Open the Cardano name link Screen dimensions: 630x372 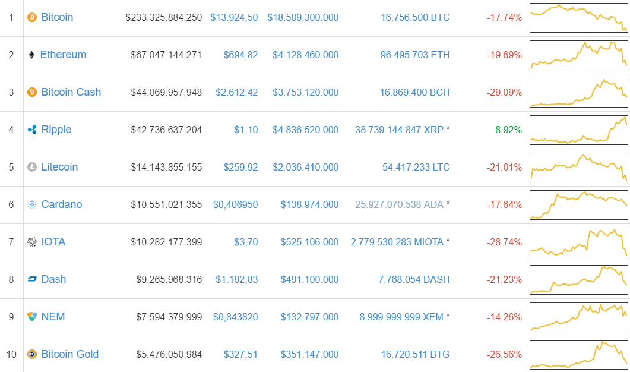62,204
